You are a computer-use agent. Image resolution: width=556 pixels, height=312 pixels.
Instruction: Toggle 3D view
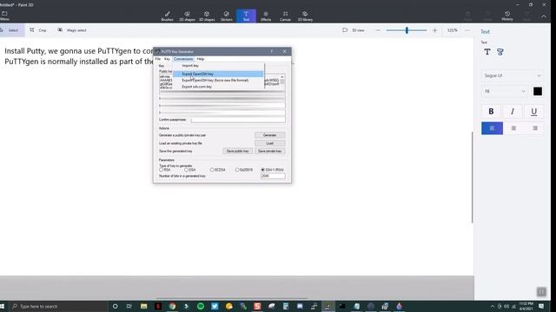[354, 30]
